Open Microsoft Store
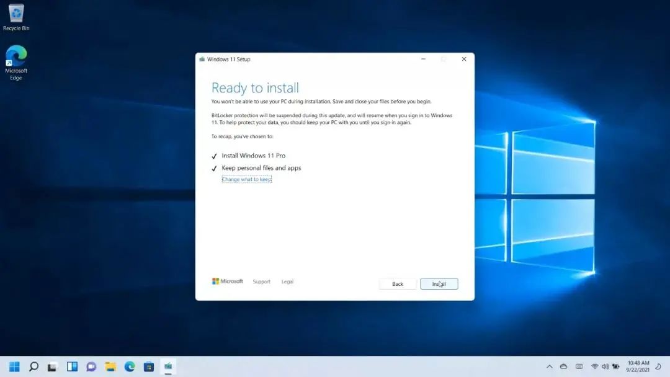The image size is (670, 377). (x=149, y=367)
